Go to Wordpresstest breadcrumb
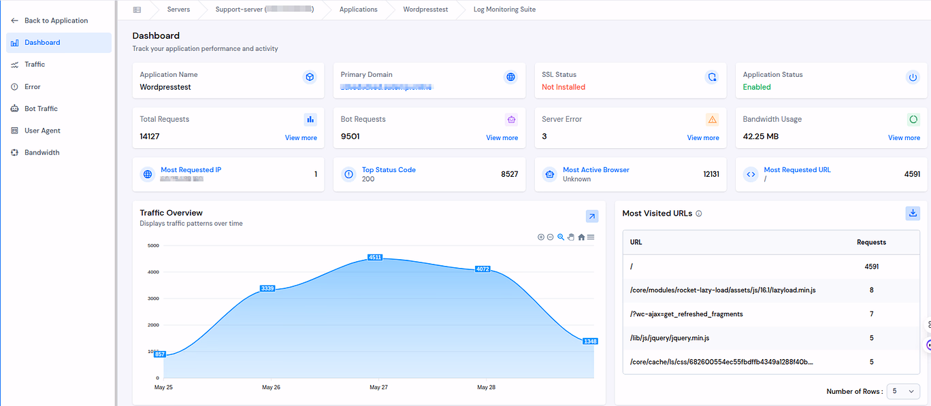Viewport: 931px width, 406px height. pyautogui.click(x=425, y=10)
